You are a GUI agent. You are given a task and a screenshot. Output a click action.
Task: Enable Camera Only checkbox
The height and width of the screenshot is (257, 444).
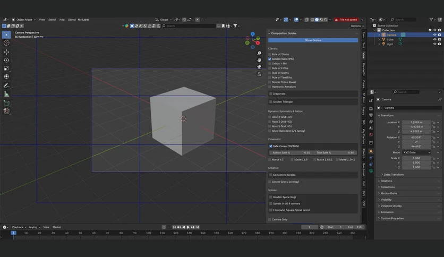pyautogui.click(x=270, y=219)
